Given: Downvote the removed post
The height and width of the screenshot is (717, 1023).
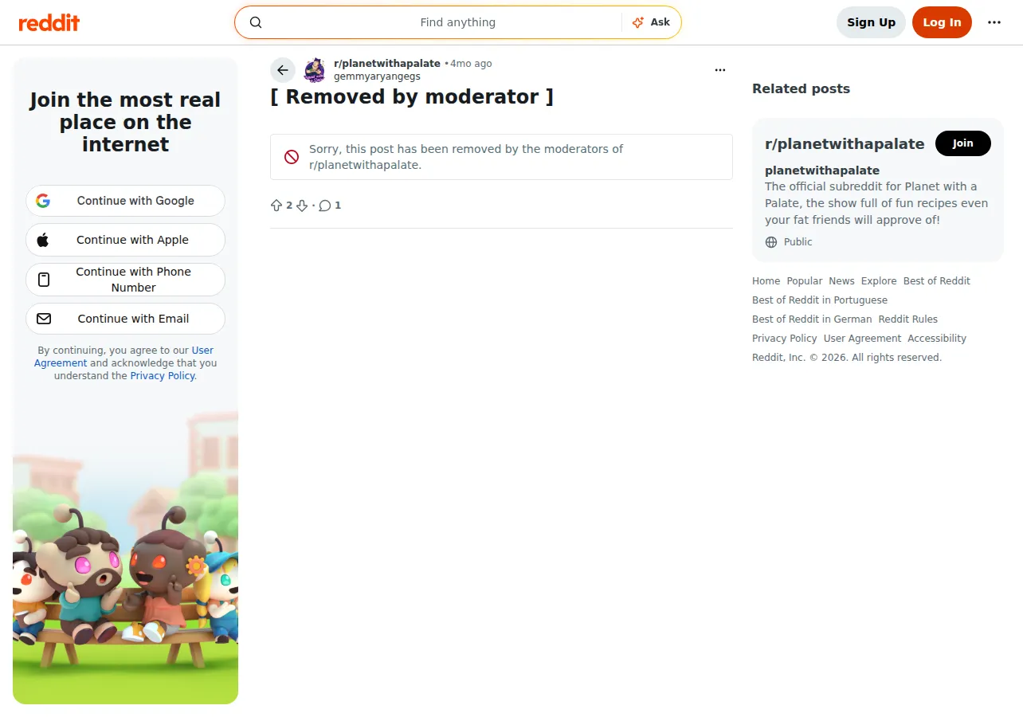Looking at the screenshot, I should pyautogui.click(x=302, y=206).
